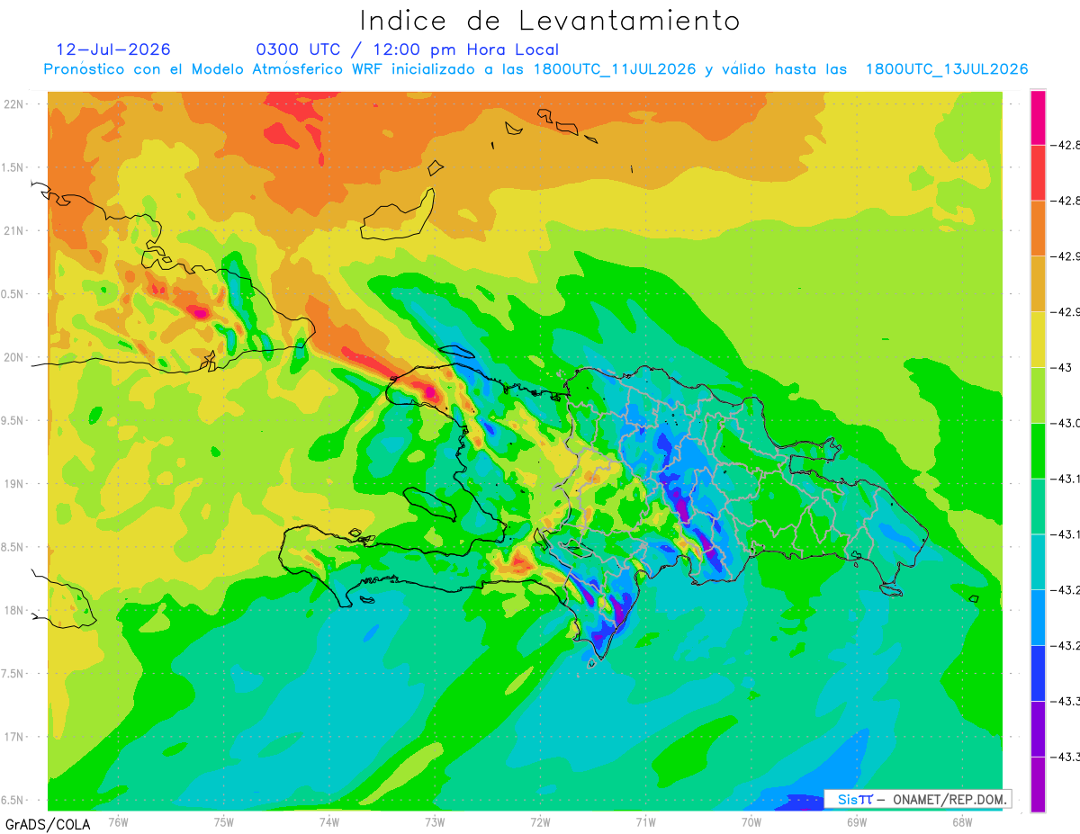Select the date text '12-Jul-2026'
The height and width of the screenshot is (834, 1080).
(112, 49)
